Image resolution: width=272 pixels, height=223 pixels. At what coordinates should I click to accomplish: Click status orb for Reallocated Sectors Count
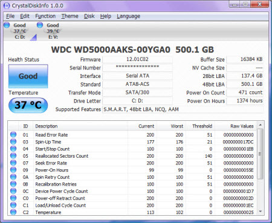tap(13, 155)
